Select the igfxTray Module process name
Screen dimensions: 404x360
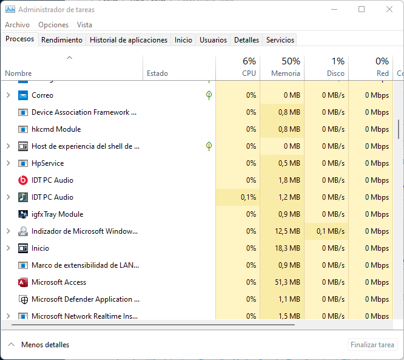(57, 214)
